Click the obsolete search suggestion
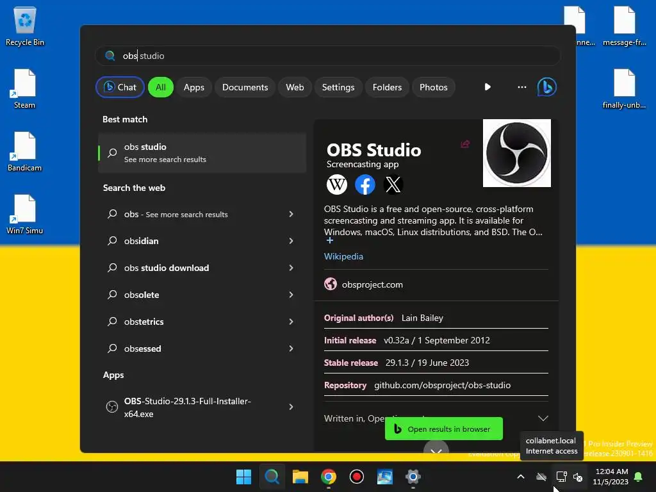 click(142, 295)
